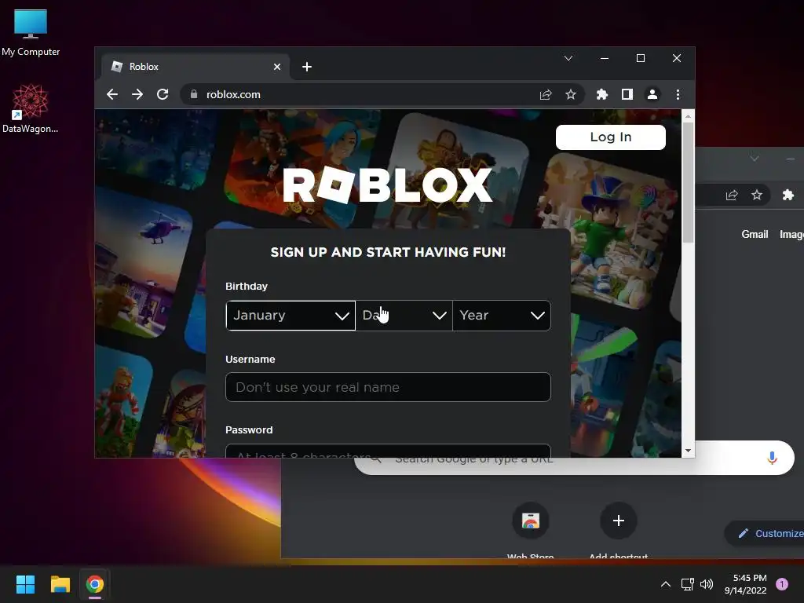
Task: Click the Username input field
Action: pos(388,387)
